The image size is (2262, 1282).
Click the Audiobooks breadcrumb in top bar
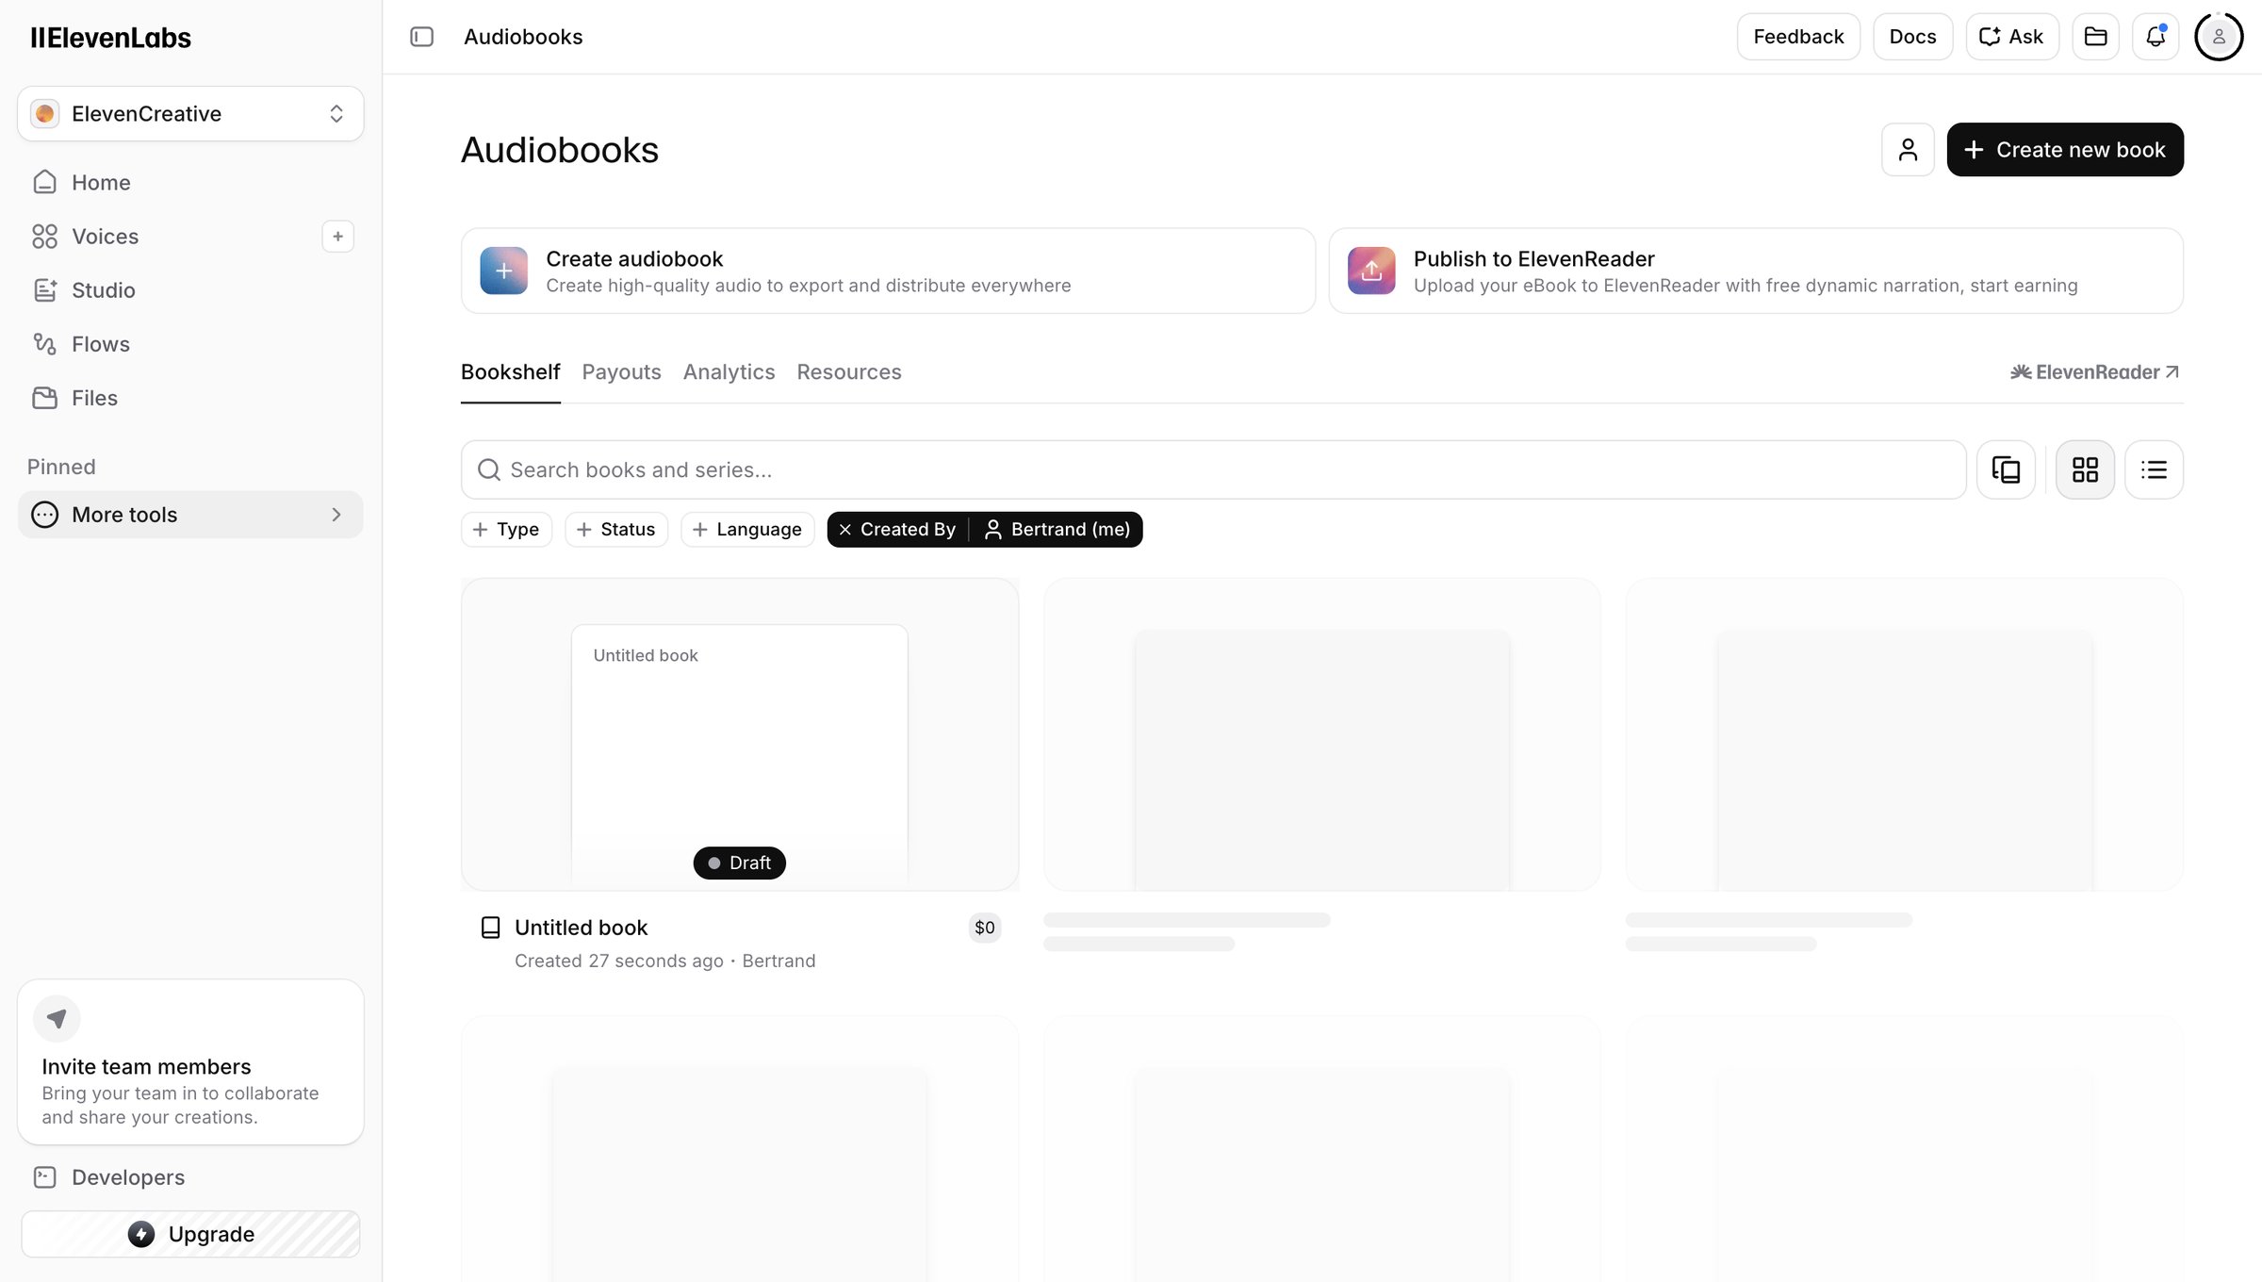523,37
